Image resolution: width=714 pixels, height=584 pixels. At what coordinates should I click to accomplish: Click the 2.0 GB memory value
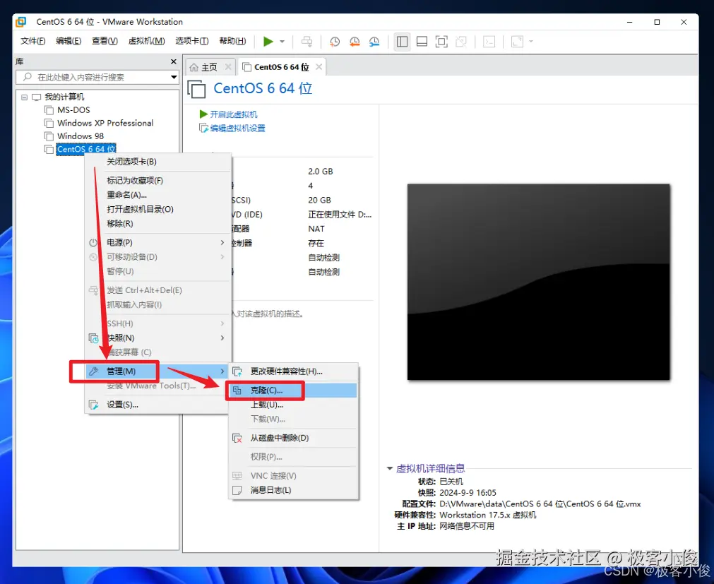point(321,171)
